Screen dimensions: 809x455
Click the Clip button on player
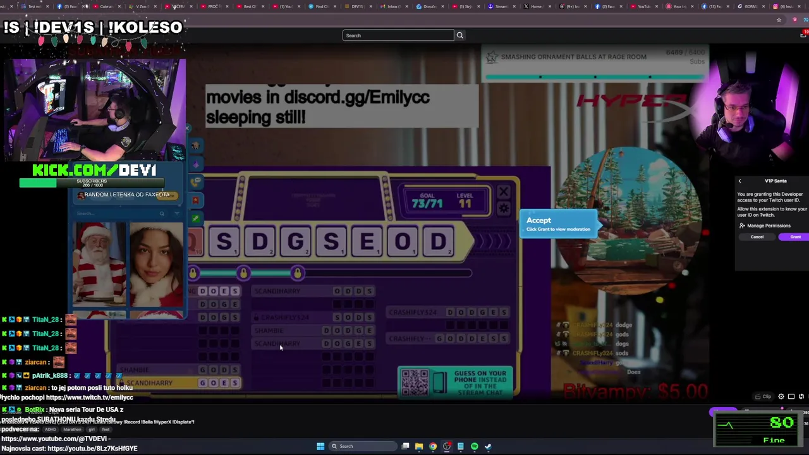[763, 397]
